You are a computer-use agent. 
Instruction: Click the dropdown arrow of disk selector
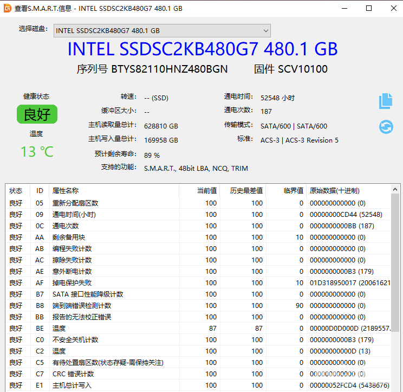pos(265,30)
